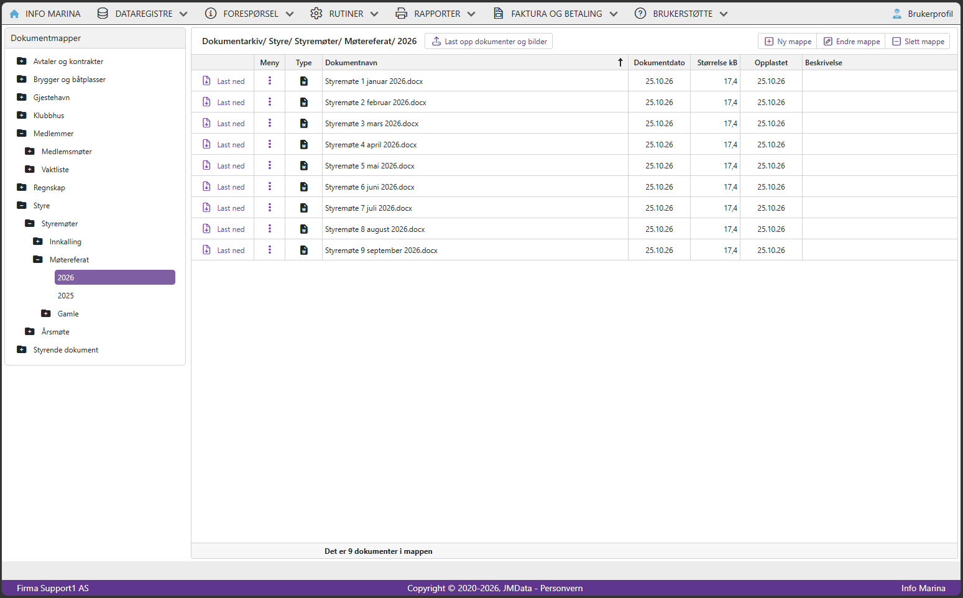The image size is (963, 598).
Task: Expand the Gamle folder icon
Action: pyautogui.click(x=46, y=314)
